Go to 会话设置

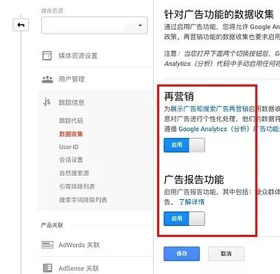71,159
